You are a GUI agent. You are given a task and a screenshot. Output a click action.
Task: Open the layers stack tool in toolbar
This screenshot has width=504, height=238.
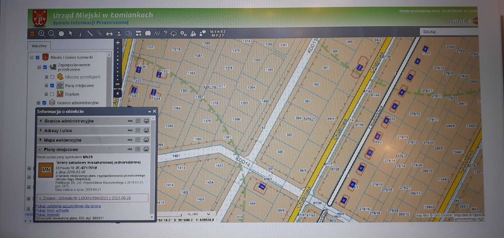point(32,34)
